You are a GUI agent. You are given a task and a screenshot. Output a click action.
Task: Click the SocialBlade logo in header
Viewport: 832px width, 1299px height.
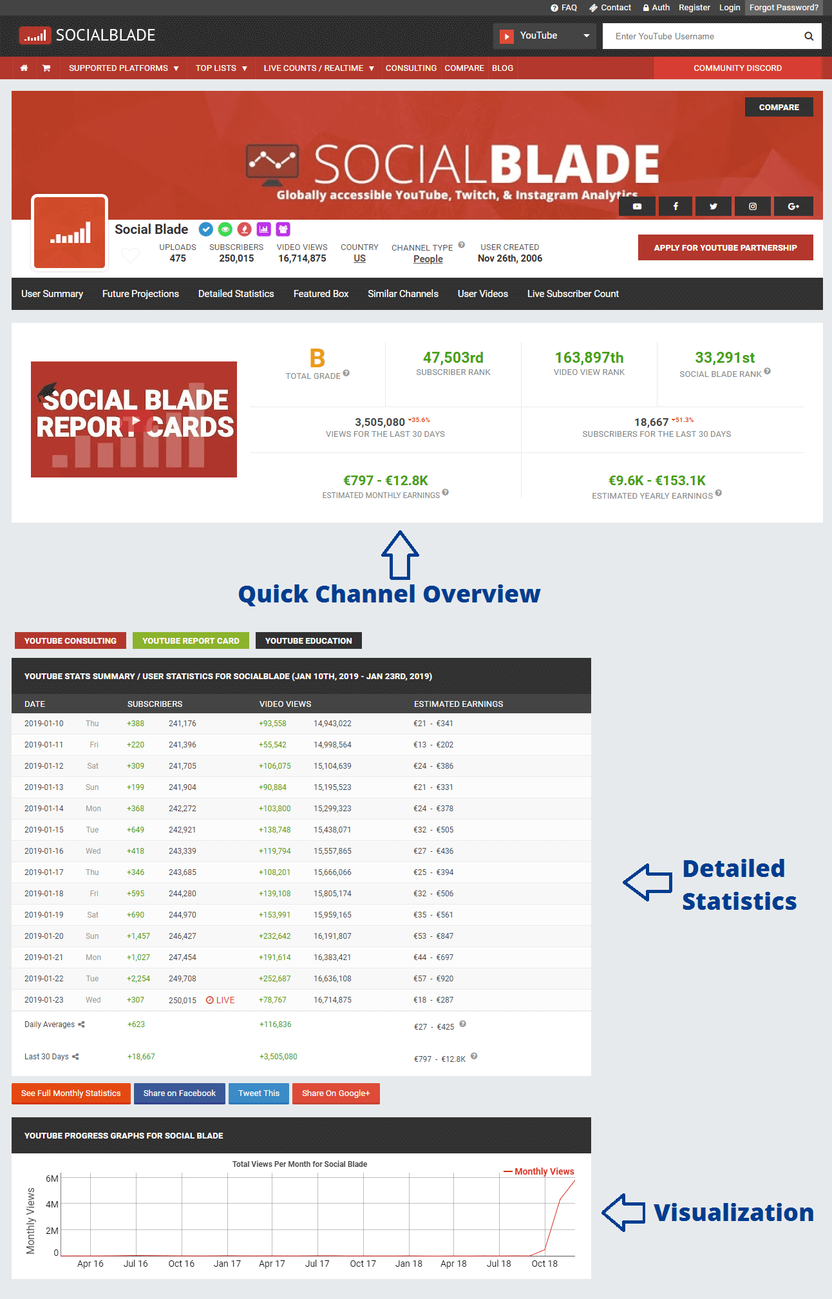[88, 35]
